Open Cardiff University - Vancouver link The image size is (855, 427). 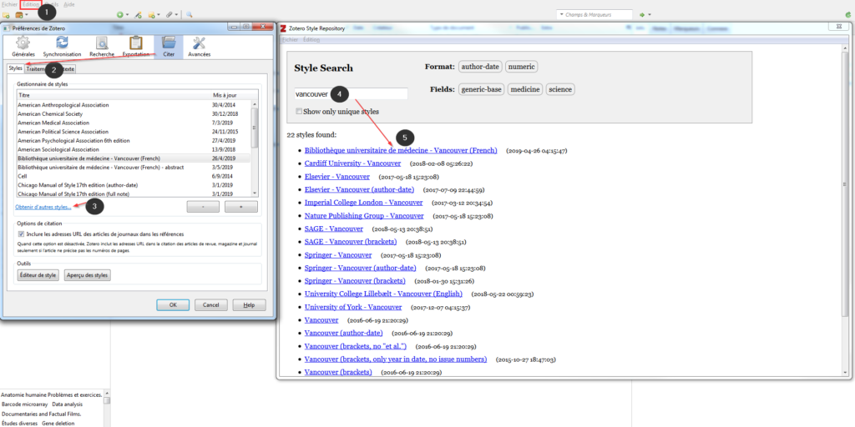tap(353, 163)
